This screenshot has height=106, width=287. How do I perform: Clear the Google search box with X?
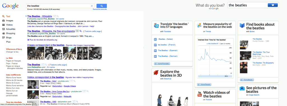click(92, 6)
